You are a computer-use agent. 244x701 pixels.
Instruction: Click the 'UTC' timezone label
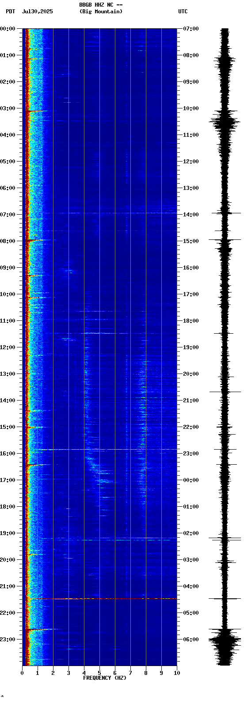[183, 12]
